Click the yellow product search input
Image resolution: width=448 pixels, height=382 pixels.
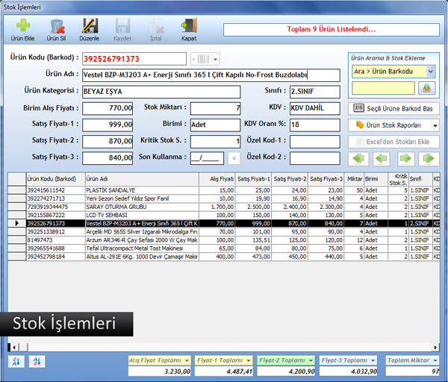383,88
